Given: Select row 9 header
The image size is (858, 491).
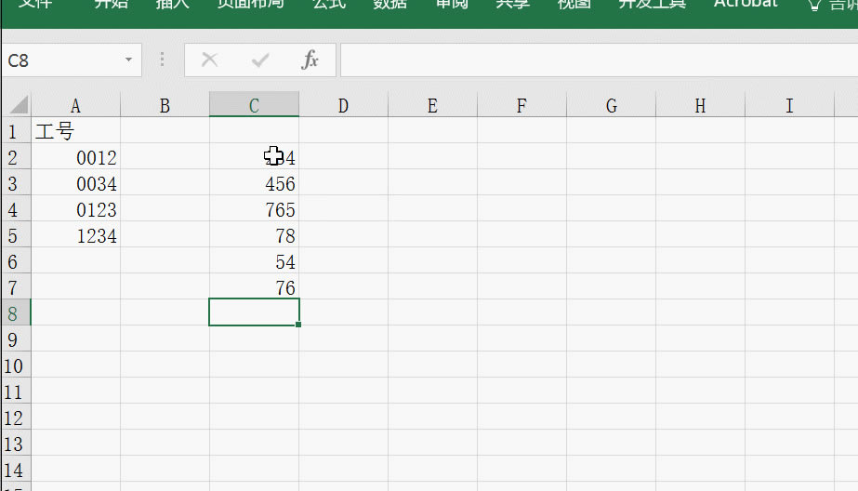Looking at the screenshot, I should [16, 340].
